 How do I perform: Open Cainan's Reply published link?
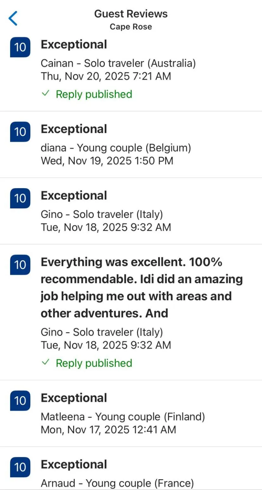[94, 94]
